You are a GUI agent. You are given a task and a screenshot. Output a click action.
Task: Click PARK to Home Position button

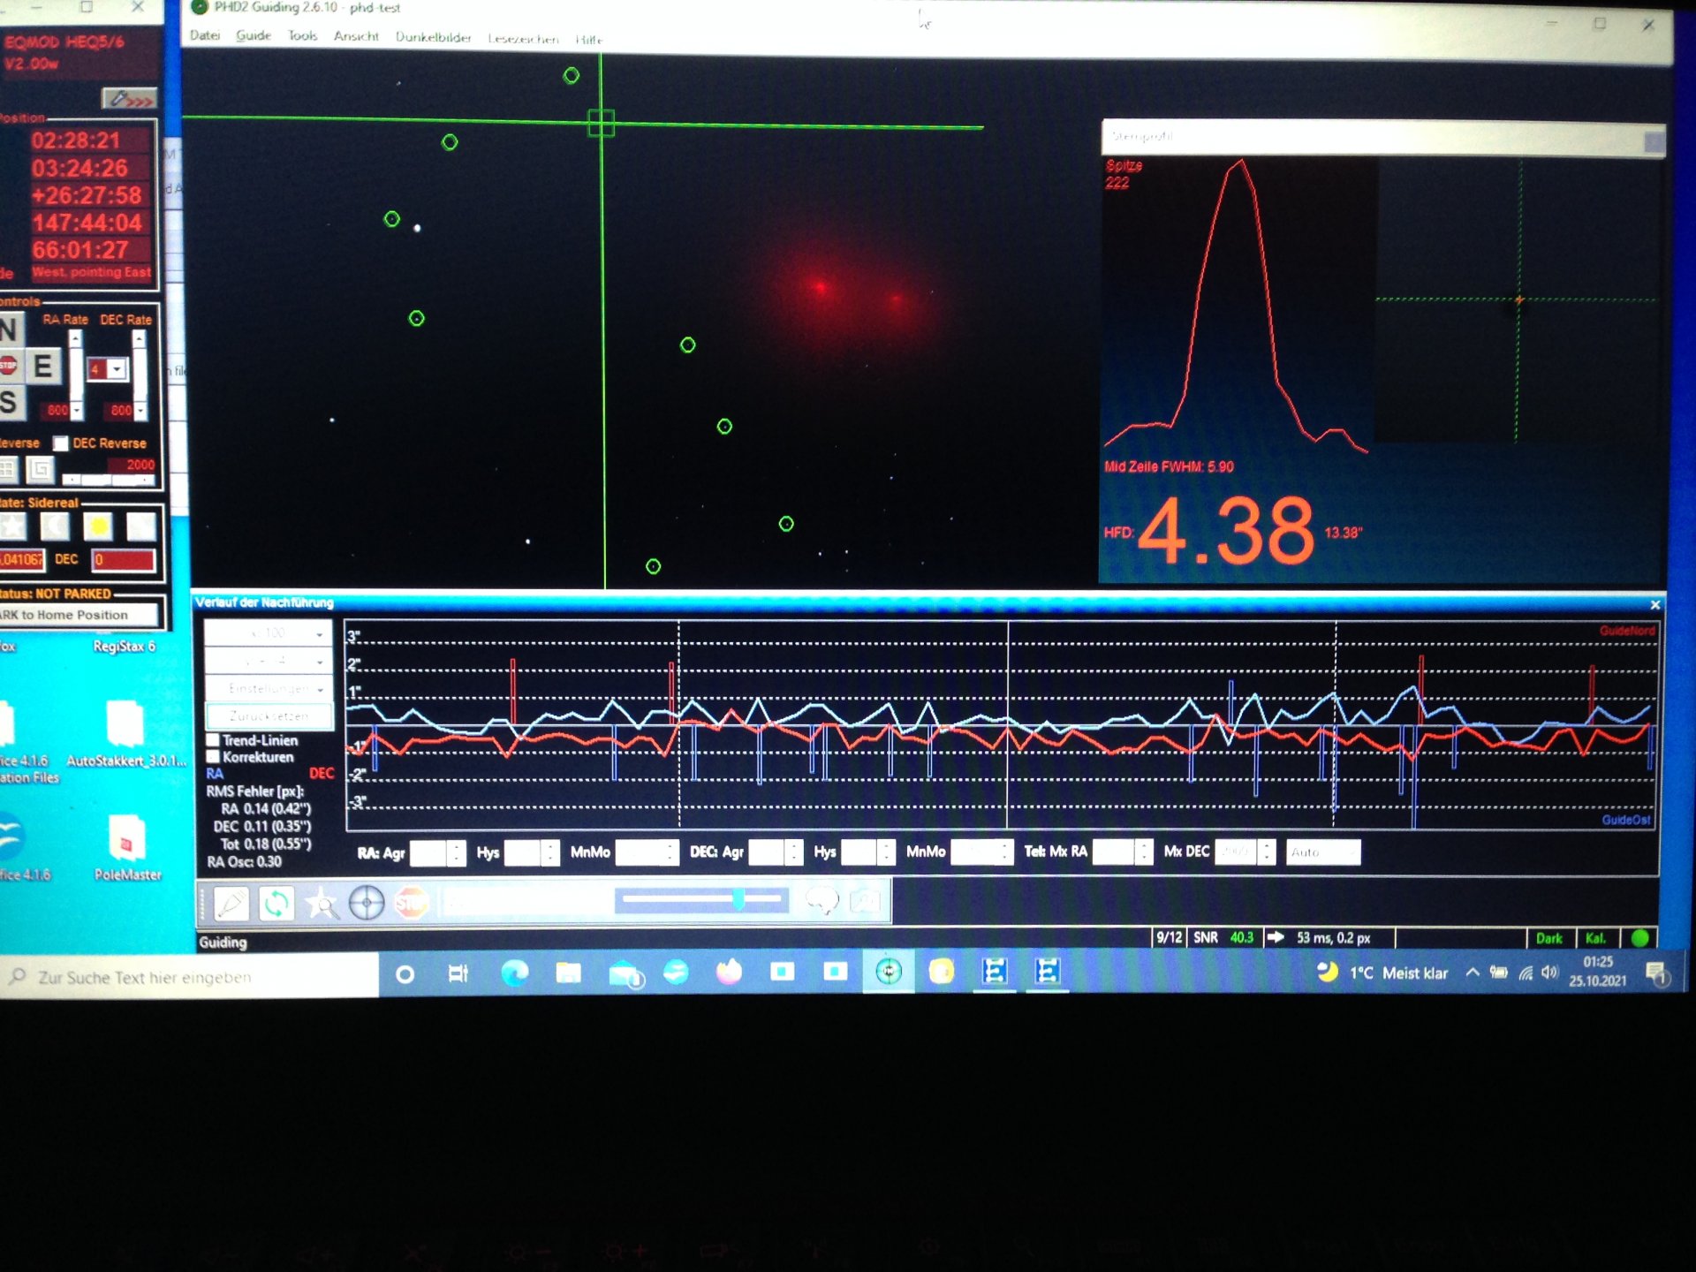pyautogui.click(x=79, y=615)
